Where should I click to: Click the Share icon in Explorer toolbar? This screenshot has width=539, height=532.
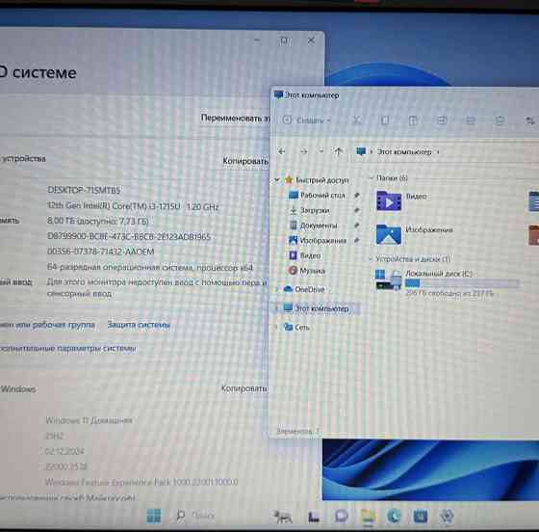(x=471, y=120)
